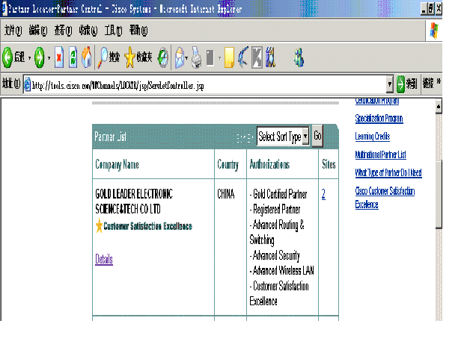Open the Home page icon
Viewport: 464px width, 356px height.
[x=86, y=57]
